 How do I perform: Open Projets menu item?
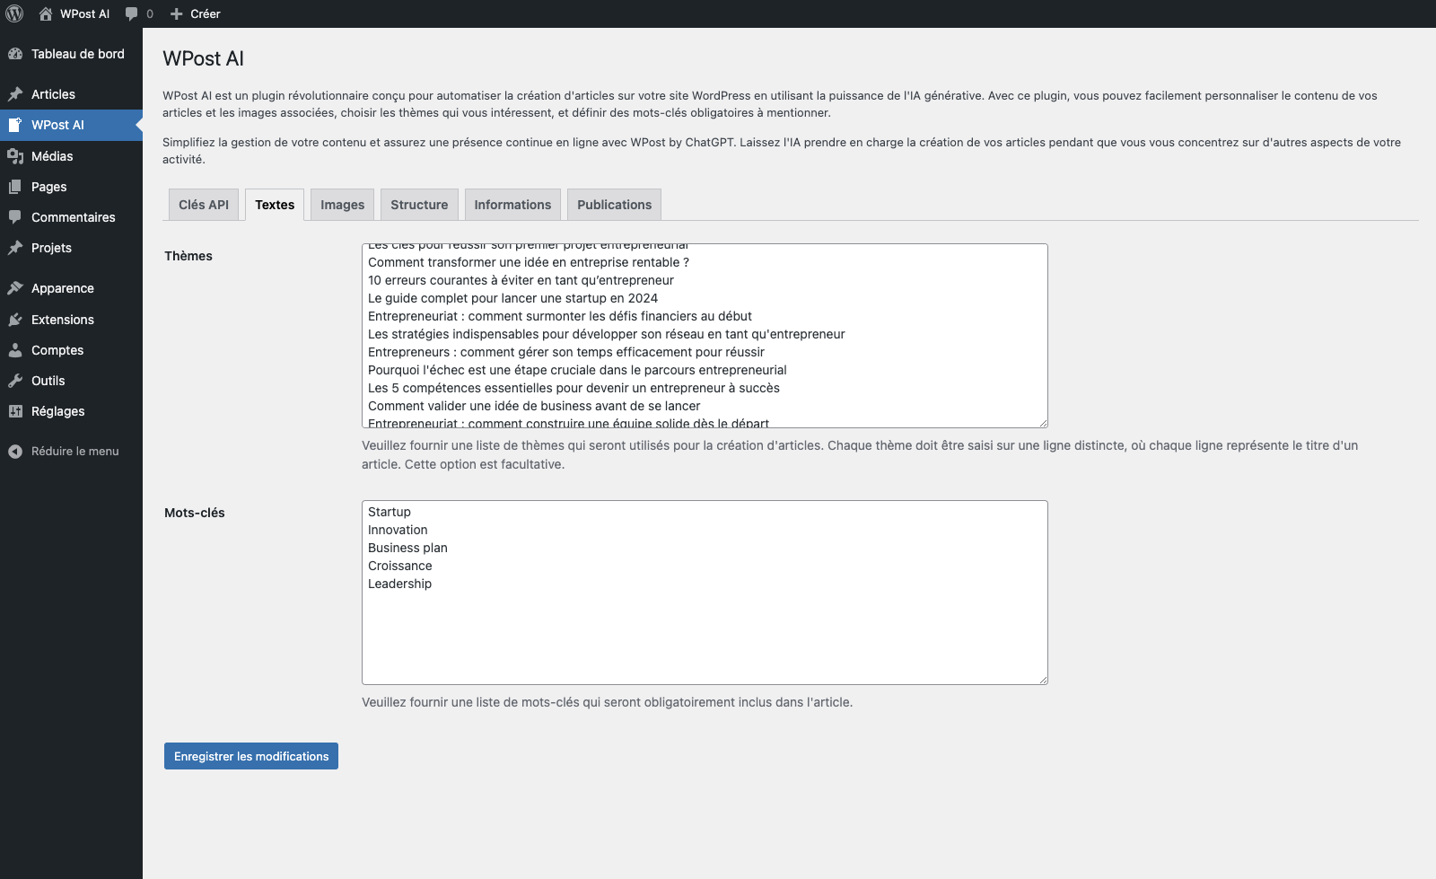pos(71,248)
